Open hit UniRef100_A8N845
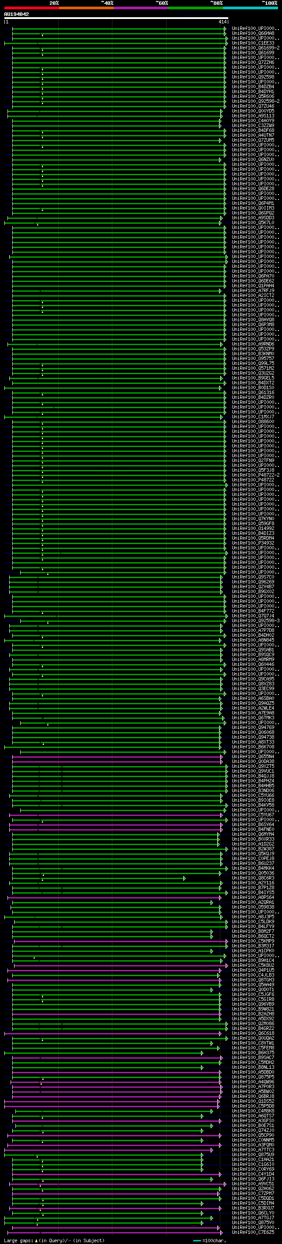282x1244 pixels. tap(253, 640)
